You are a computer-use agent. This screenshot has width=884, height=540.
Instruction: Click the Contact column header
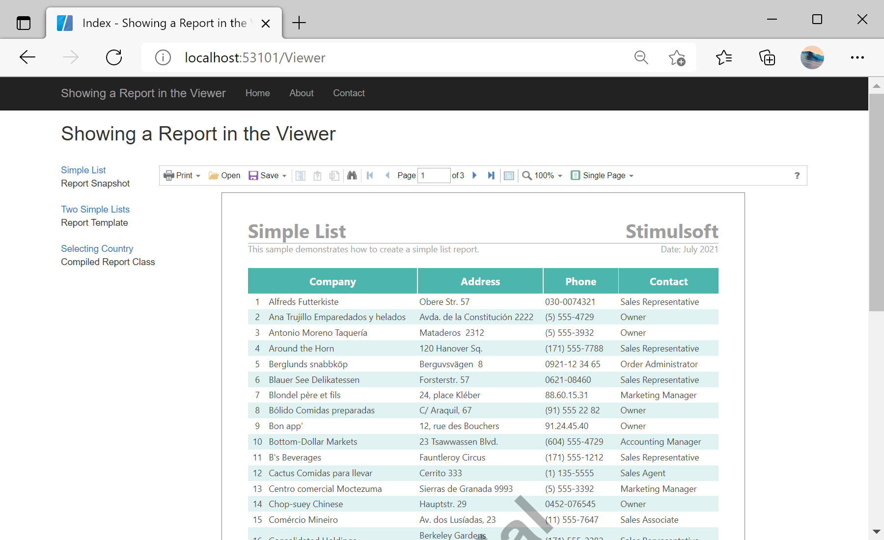click(668, 281)
